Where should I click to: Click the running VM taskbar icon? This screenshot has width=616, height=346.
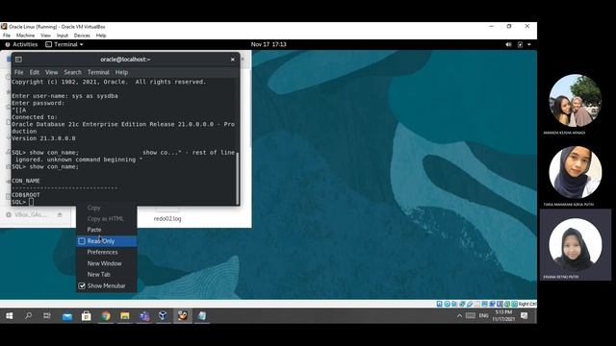(x=183, y=316)
